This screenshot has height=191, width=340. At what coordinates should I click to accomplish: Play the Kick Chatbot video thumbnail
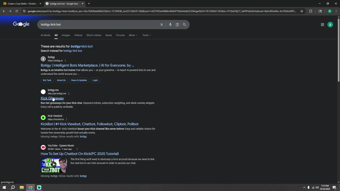(54, 166)
